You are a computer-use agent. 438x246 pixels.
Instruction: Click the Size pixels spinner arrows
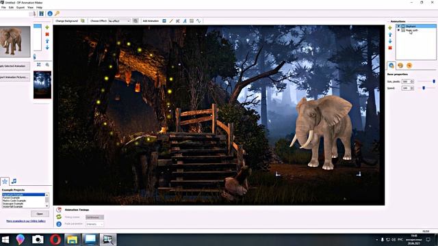tap(412, 81)
